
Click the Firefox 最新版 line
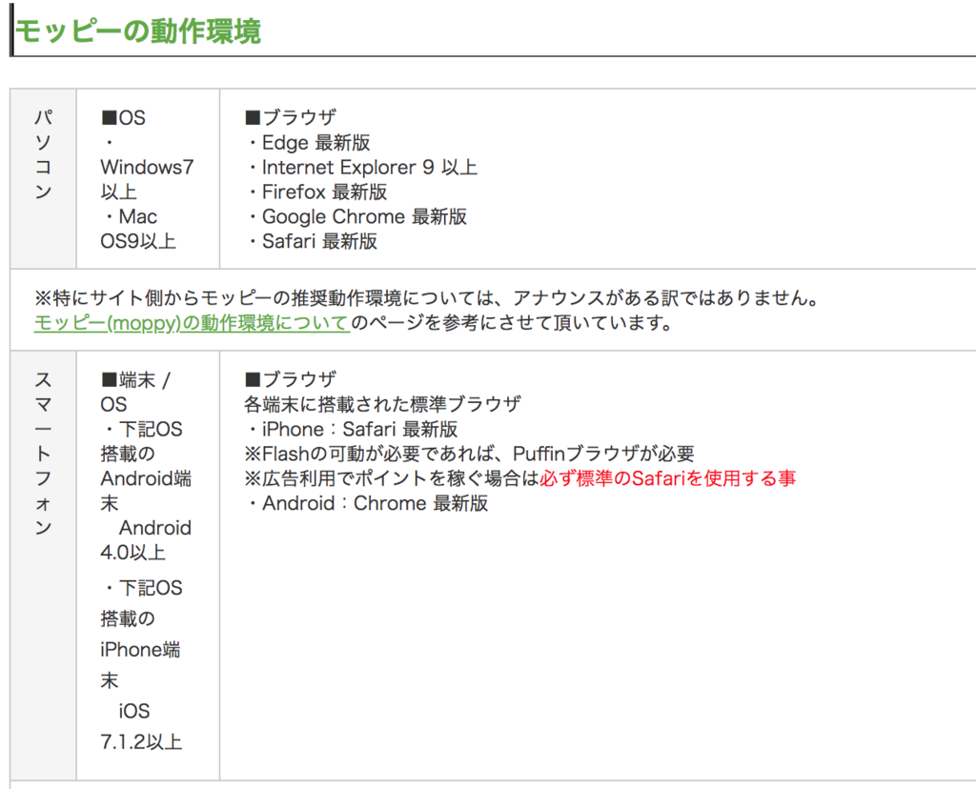[x=317, y=192]
